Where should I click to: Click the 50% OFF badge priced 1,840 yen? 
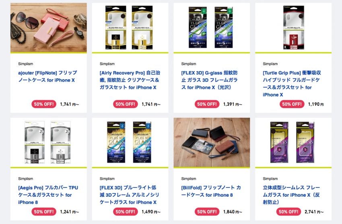pyautogui.click(x=207, y=212)
